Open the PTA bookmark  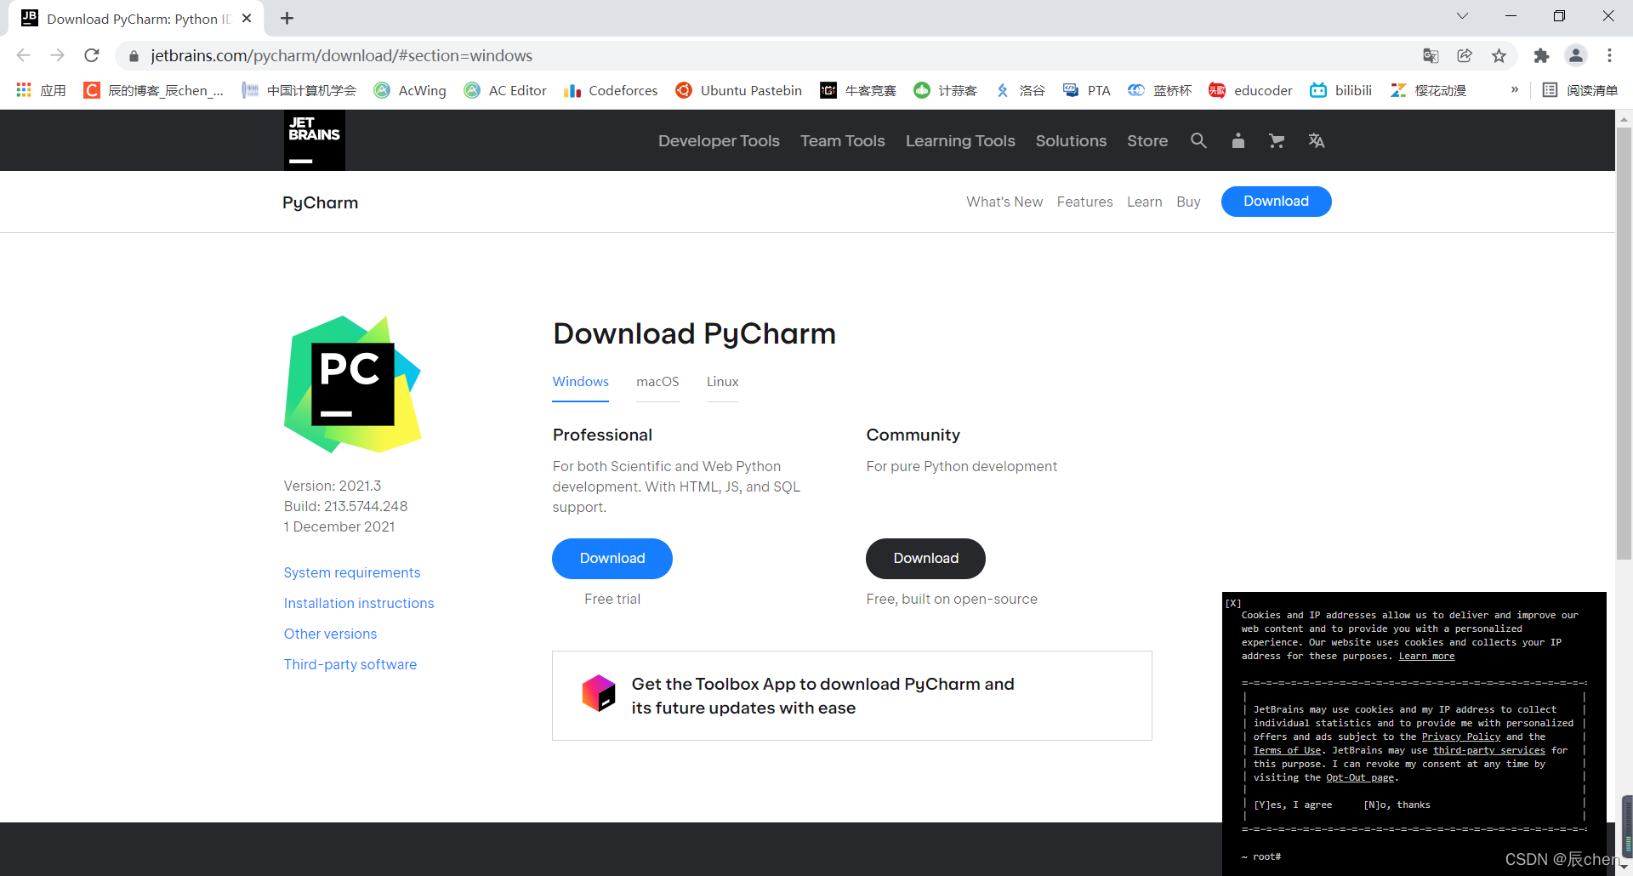pos(1087,90)
